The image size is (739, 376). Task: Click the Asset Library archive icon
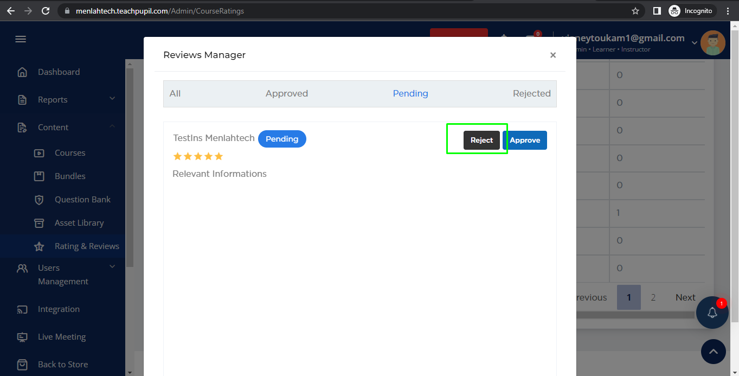tap(39, 223)
